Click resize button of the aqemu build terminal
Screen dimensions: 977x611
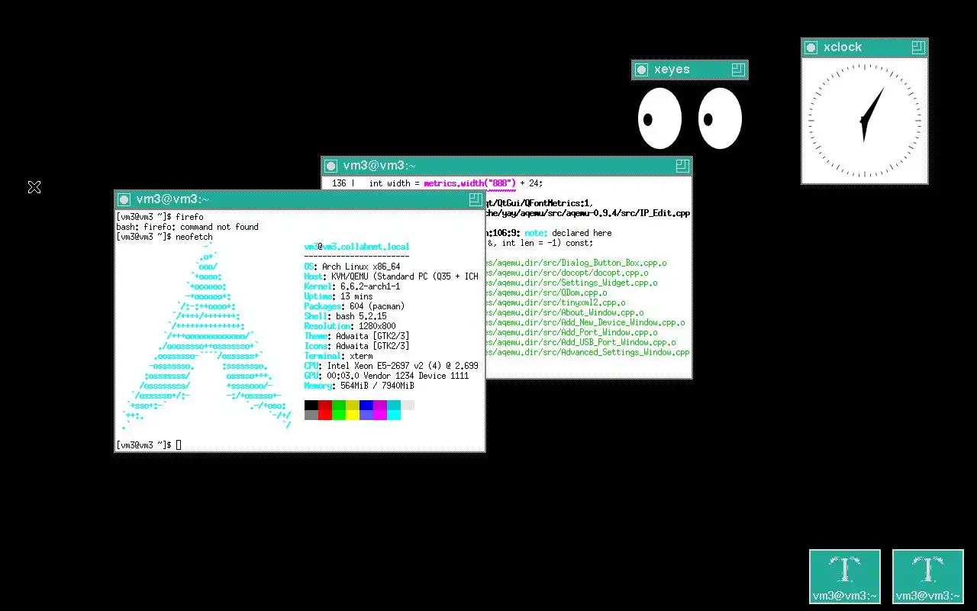[682, 166]
